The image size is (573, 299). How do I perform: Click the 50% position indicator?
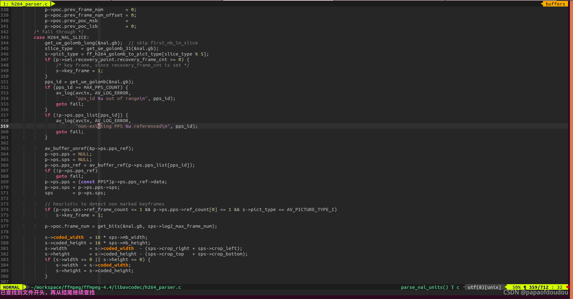(x=516, y=287)
